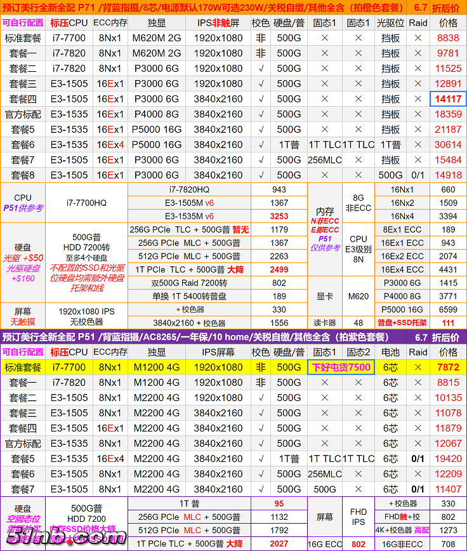Select the red 2027 price cell
Screen dimensions: 467x551
[279, 543]
